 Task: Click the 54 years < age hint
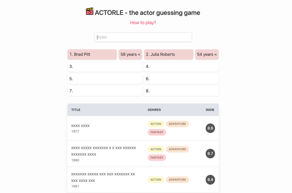point(207,54)
